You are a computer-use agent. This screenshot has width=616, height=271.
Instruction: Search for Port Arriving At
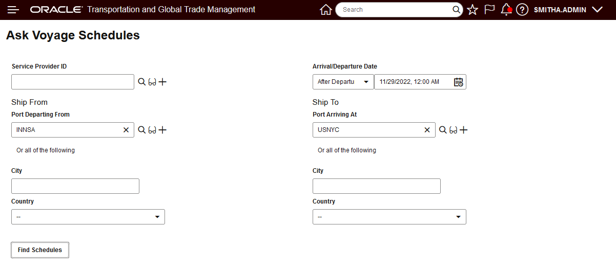click(x=443, y=130)
